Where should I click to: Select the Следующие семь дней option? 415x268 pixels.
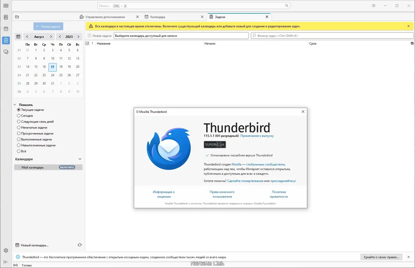35,122
